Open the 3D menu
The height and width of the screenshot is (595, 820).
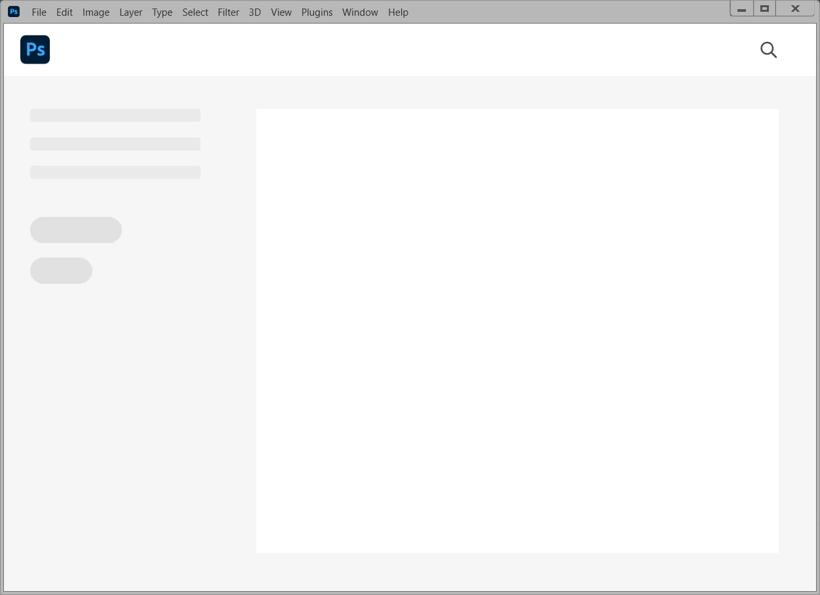[255, 12]
